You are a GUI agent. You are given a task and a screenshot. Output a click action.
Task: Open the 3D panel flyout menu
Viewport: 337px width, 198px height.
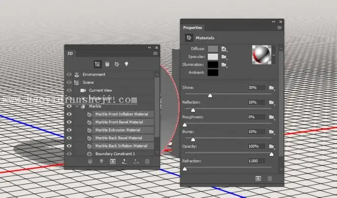155,54
